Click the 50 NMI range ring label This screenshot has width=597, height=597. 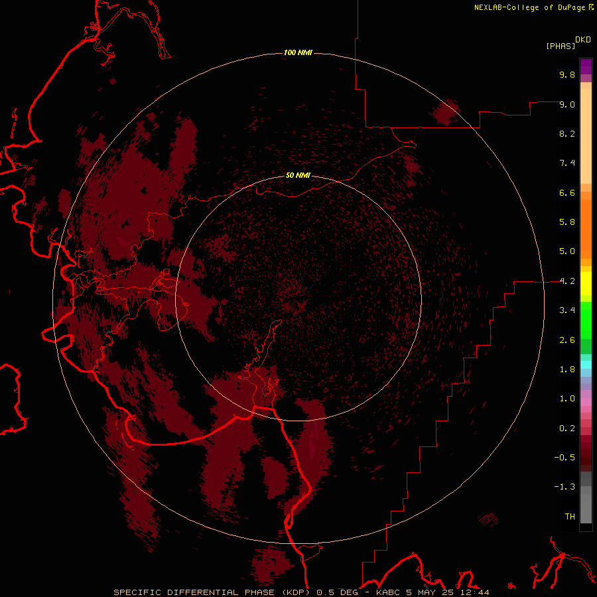click(x=298, y=175)
